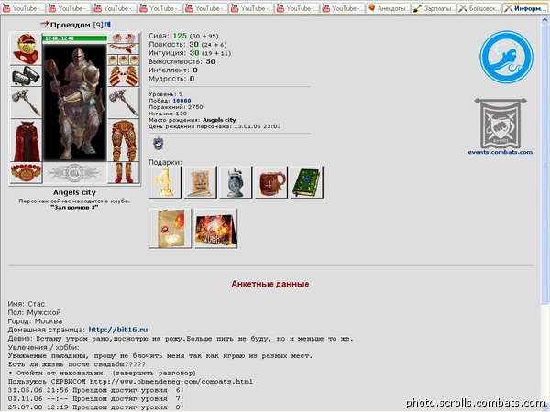
Task: Inspect the red and gold helmet slot
Action: [26, 49]
